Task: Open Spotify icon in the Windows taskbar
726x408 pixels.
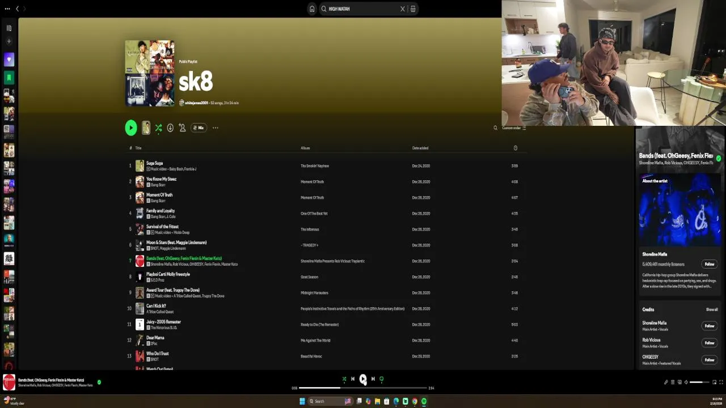Action: tap(424, 401)
